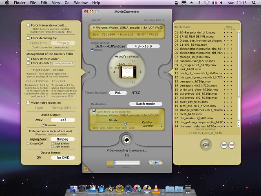
Task: Select 16:9->4:3PanScan target aspect
Action: point(110,46)
